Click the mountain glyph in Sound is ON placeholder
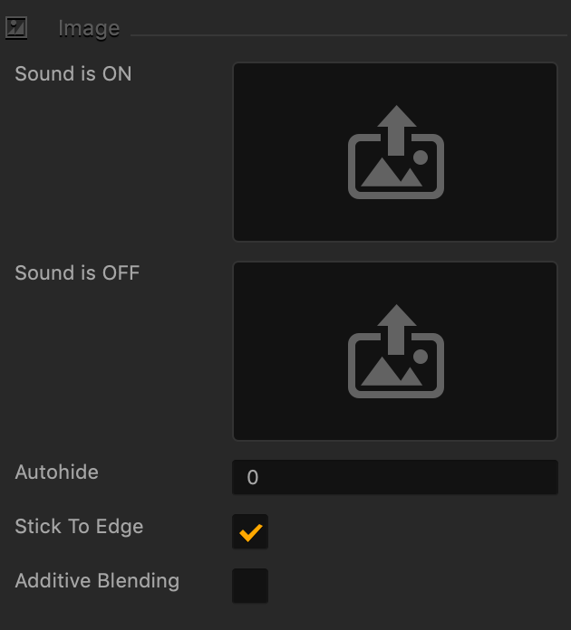 pyautogui.click(x=392, y=172)
